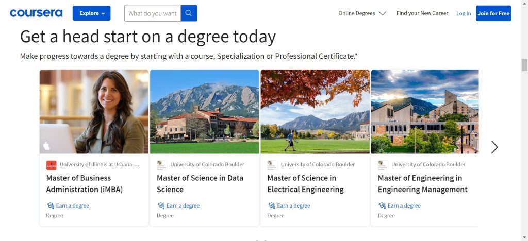Open Master of Business Administration (iMBA) title

pos(85,183)
